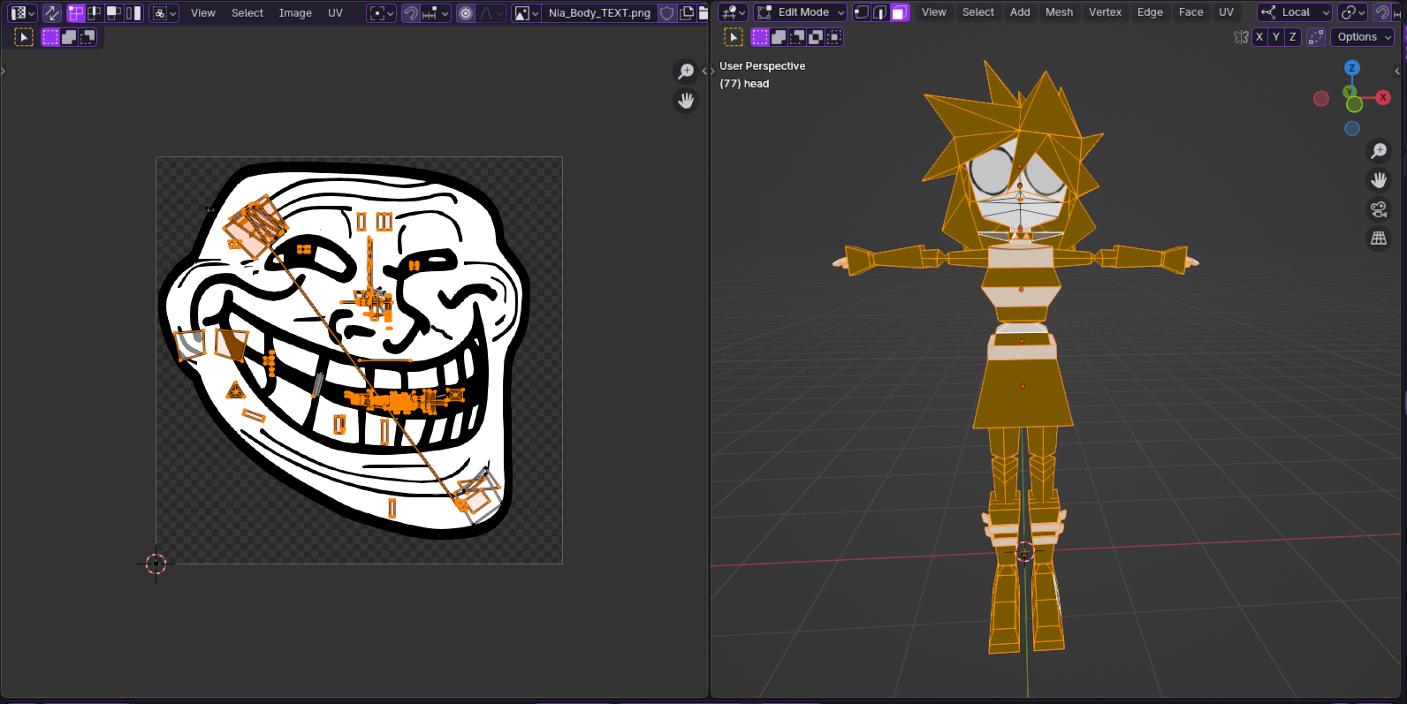The width and height of the screenshot is (1407, 704).
Task: Open the Vertex menu
Action: tap(1105, 12)
